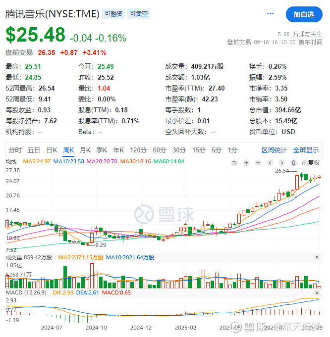Image resolution: width=330 pixels, height=337 pixels.
Task: Click the 市盈率(TTM) value 27.40
Action: tap(217, 88)
